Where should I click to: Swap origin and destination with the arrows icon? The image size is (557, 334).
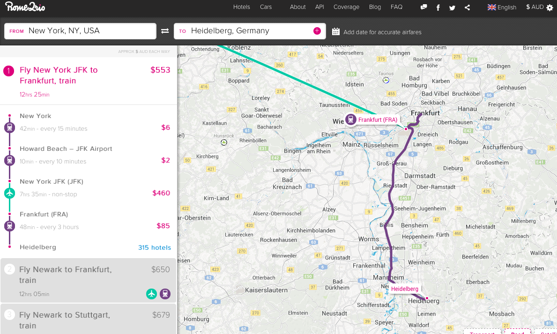(x=165, y=31)
